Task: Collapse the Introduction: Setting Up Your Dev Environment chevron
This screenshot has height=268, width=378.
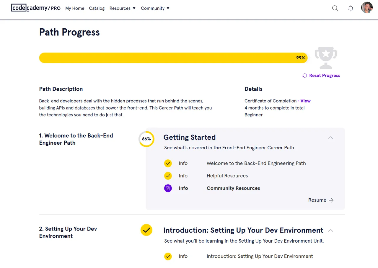Action: [331, 231]
